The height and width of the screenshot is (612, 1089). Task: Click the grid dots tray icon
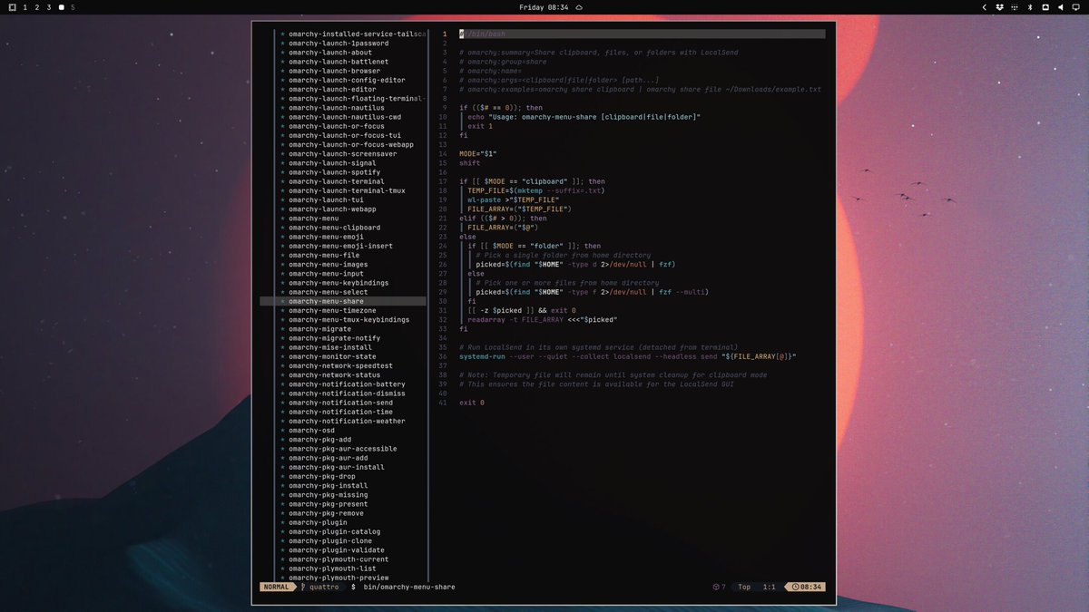(1015, 7)
